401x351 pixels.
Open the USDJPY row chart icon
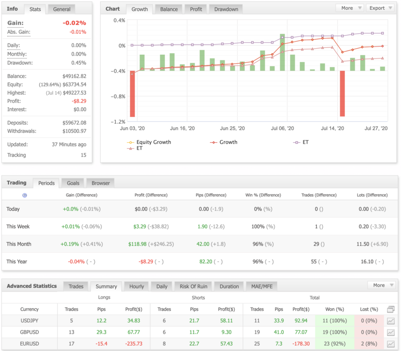pos(391,321)
